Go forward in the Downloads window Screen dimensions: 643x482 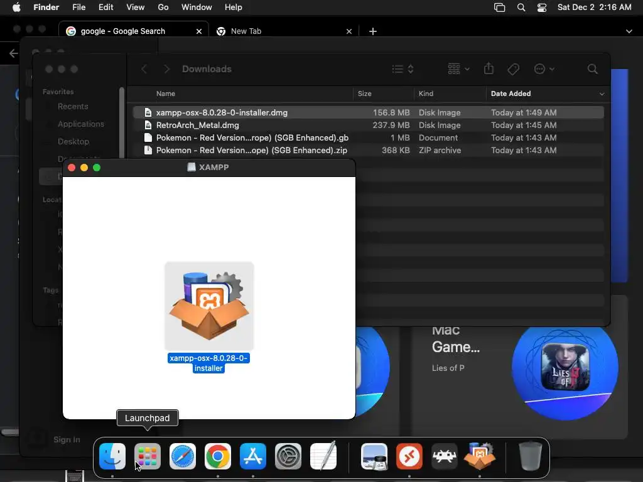(166, 69)
